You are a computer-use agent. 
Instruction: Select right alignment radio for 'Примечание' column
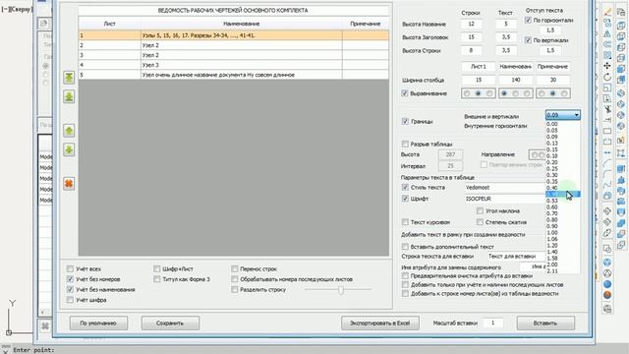(564, 93)
